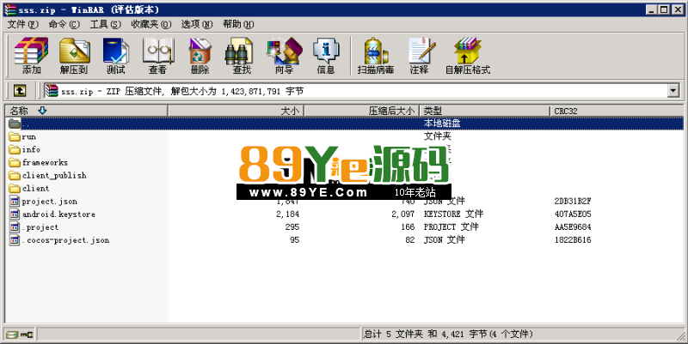Click the SFX (自解压格式) icon
Screen dimensions: 688x344
pos(468,56)
